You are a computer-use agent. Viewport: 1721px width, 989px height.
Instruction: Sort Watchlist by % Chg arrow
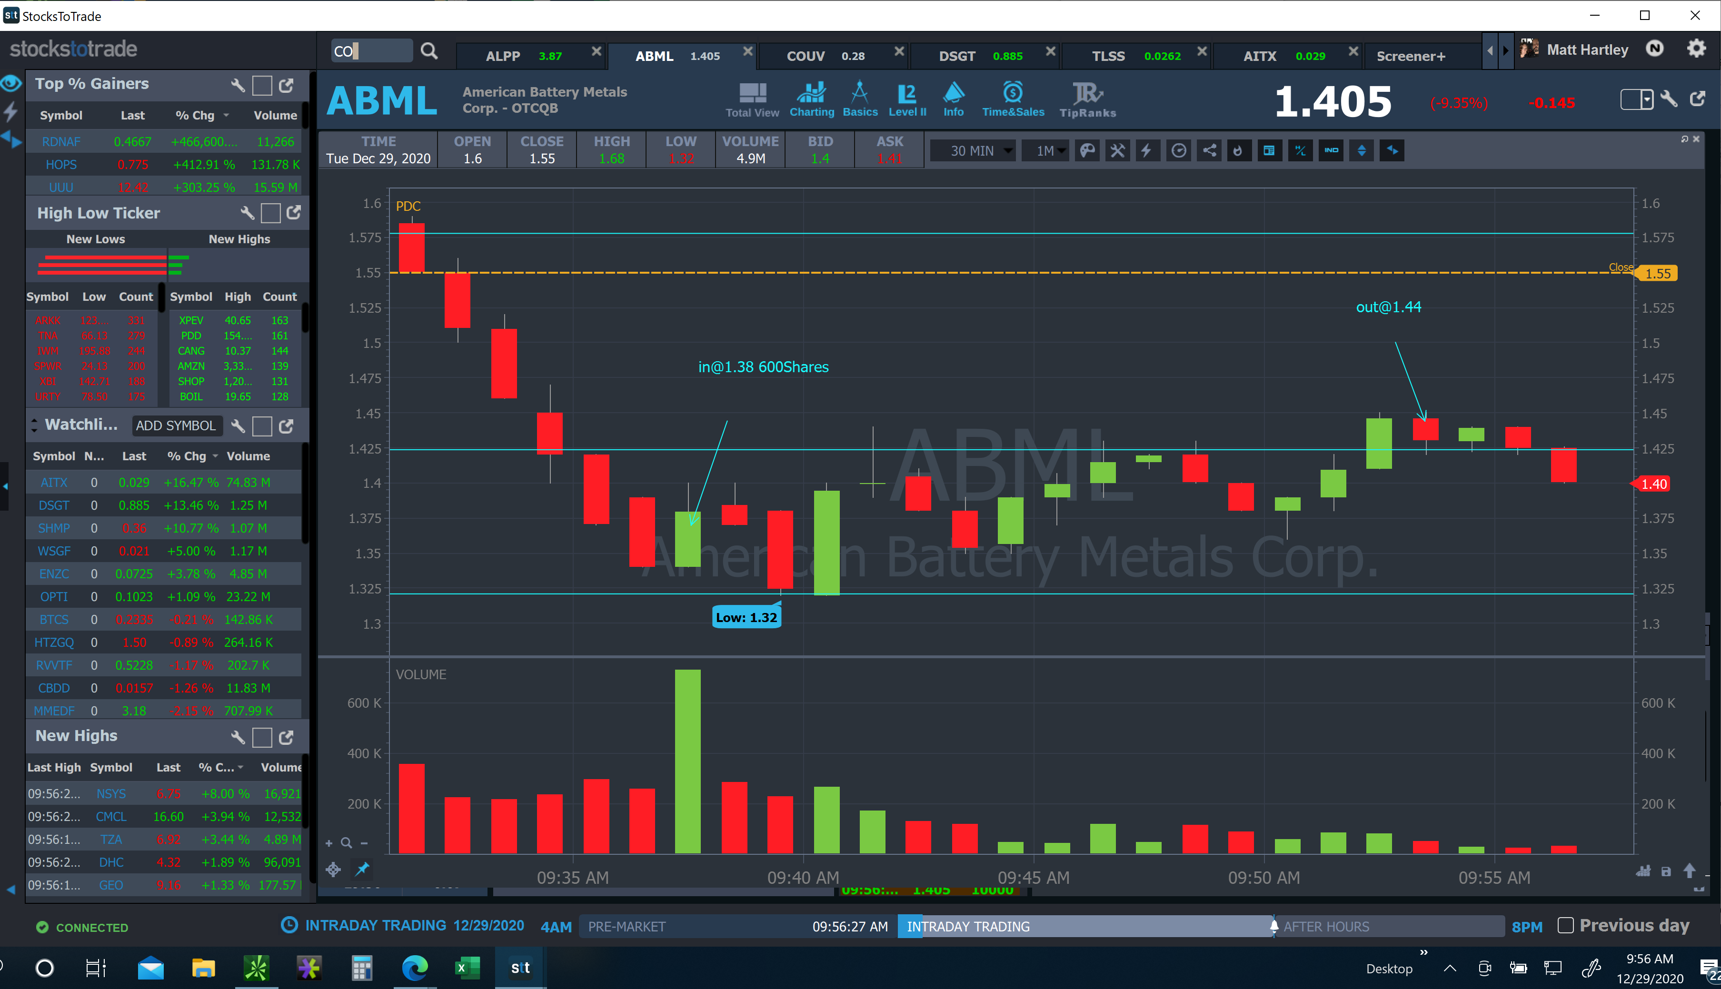215,456
